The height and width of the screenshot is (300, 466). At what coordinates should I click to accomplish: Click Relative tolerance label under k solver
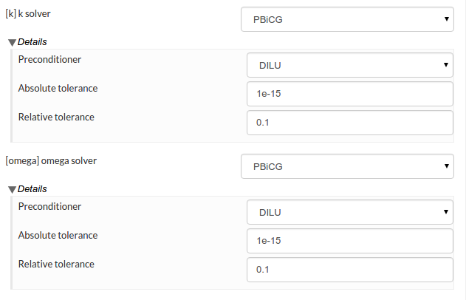(x=56, y=117)
